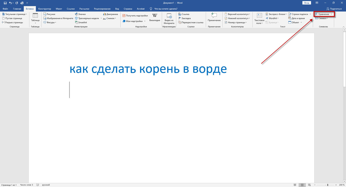Switch to Read Mode view in status bar
346x187 pixels.
coord(295,185)
